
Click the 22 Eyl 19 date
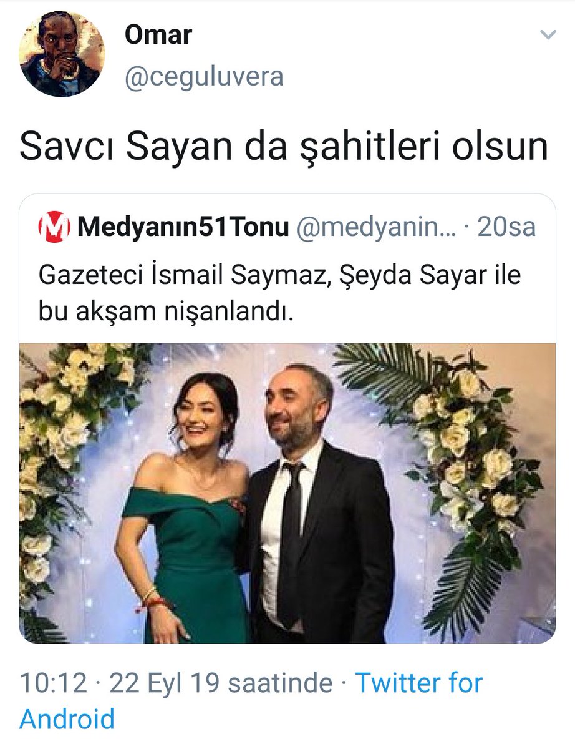point(165,683)
